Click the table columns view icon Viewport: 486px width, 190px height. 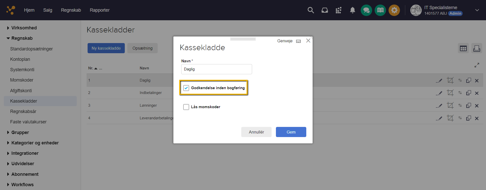point(463,48)
